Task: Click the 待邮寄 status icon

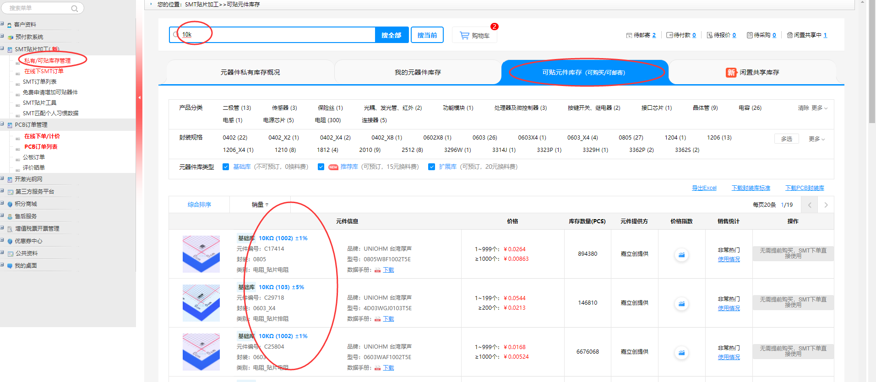Action: point(629,35)
